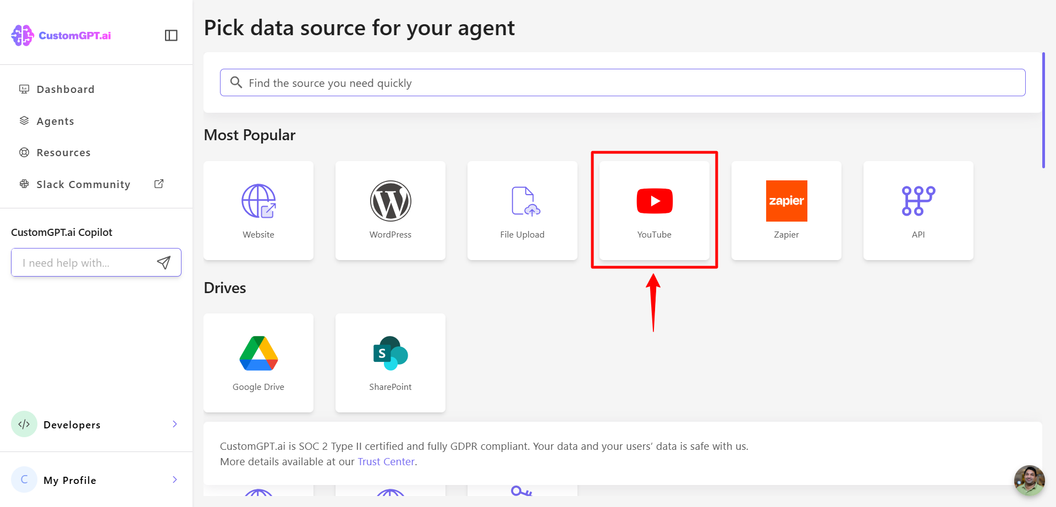Screen dimensions: 1056x507
Task: Click the Zapier label text
Action: [x=787, y=234]
